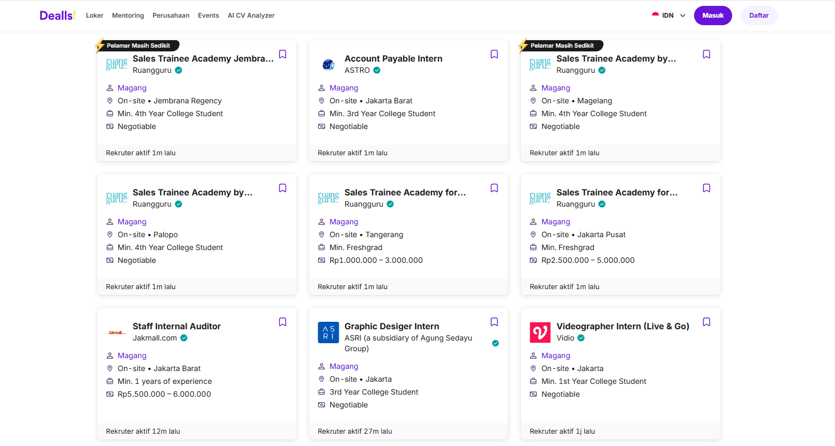Click the verified badge on ASRI card

click(x=495, y=343)
